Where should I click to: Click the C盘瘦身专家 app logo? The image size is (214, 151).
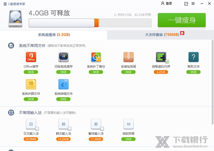click(x=5, y=4)
